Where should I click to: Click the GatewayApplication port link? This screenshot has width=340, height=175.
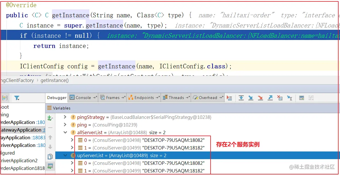click(x=44, y=130)
